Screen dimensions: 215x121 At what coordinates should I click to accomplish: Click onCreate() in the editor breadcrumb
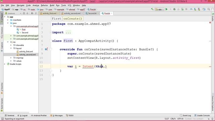(73, 19)
